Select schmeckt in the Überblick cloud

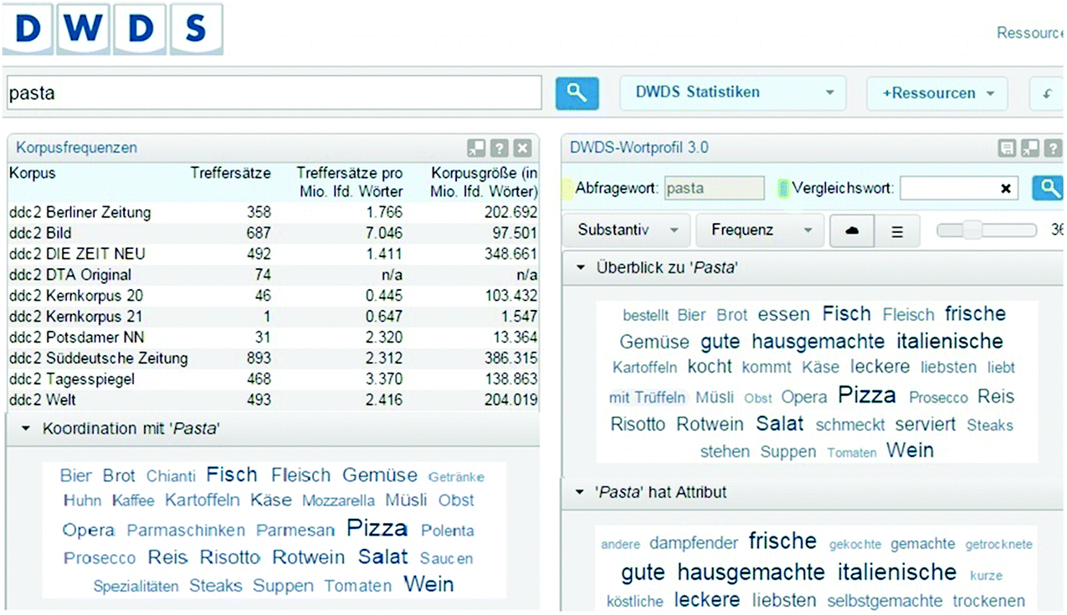tap(850, 425)
